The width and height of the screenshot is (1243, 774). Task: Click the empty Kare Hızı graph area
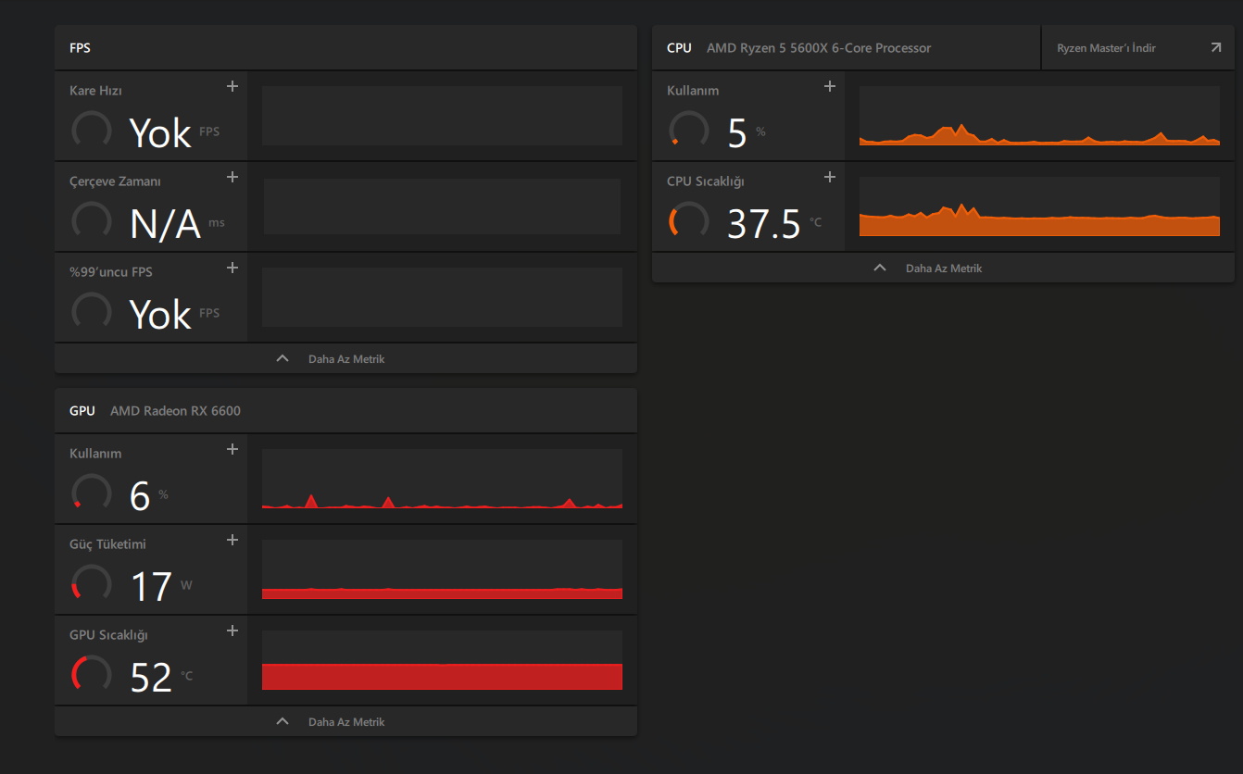[x=442, y=116]
